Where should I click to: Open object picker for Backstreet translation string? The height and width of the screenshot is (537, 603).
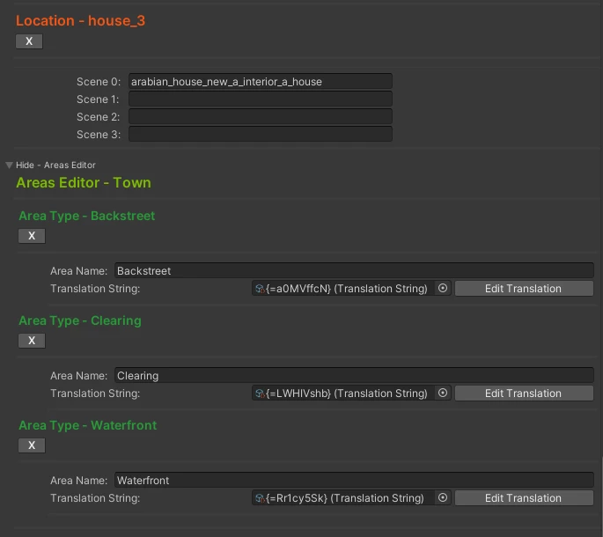(443, 288)
